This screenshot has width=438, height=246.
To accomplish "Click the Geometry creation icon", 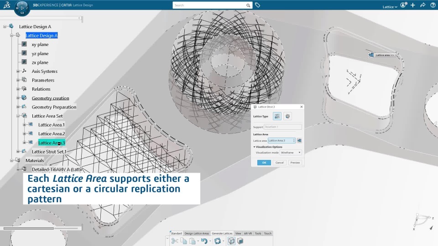I will [x=24, y=97].
